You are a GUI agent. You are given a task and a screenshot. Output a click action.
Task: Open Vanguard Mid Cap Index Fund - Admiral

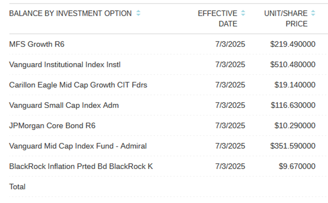coord(78,146)
